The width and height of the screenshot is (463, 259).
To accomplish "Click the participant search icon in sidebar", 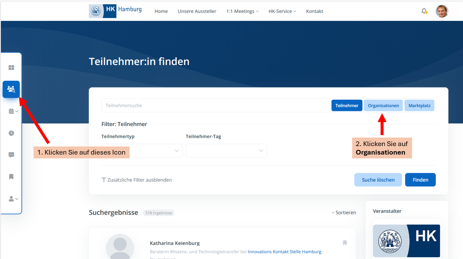I will (x=11, y=89).
